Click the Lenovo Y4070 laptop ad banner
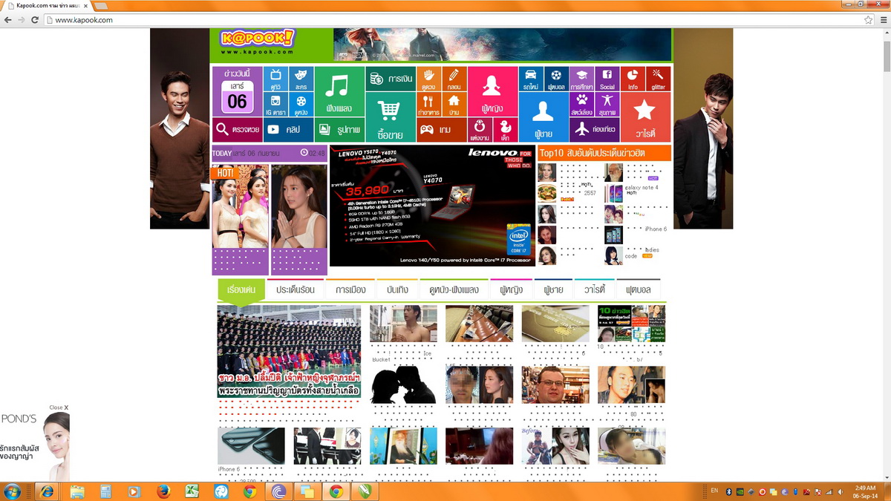Screen dimensions: 891x501 [432, 206]
